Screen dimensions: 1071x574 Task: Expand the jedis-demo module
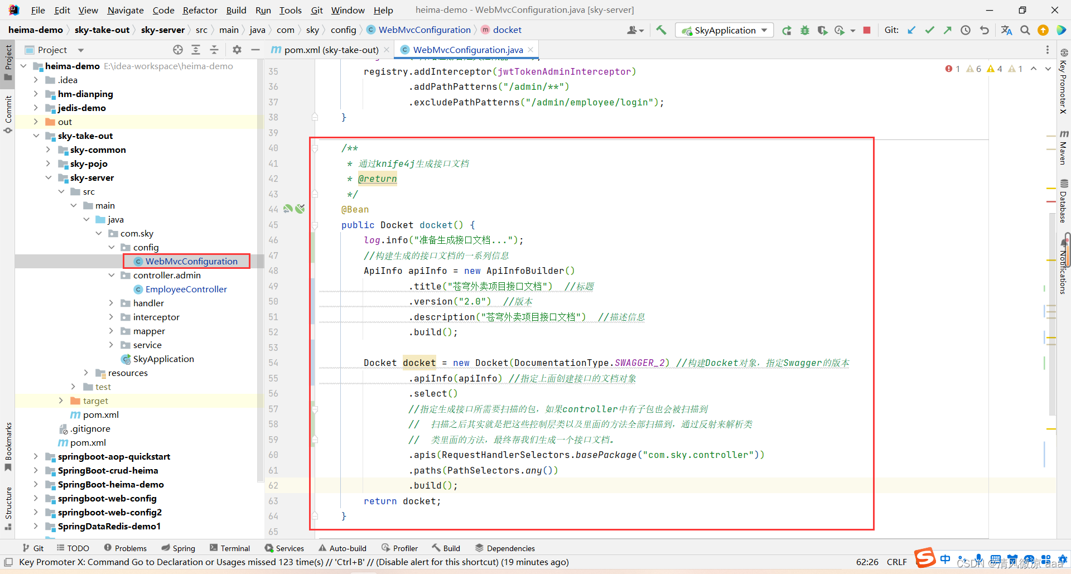pos(36,108)
